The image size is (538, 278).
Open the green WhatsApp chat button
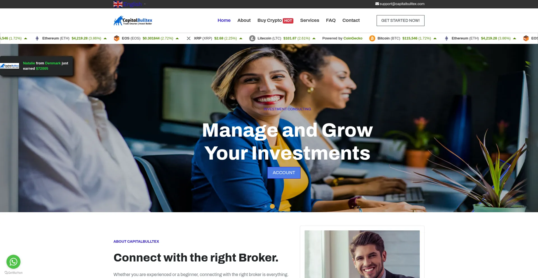pyautogui.click(x=13, y=262)
